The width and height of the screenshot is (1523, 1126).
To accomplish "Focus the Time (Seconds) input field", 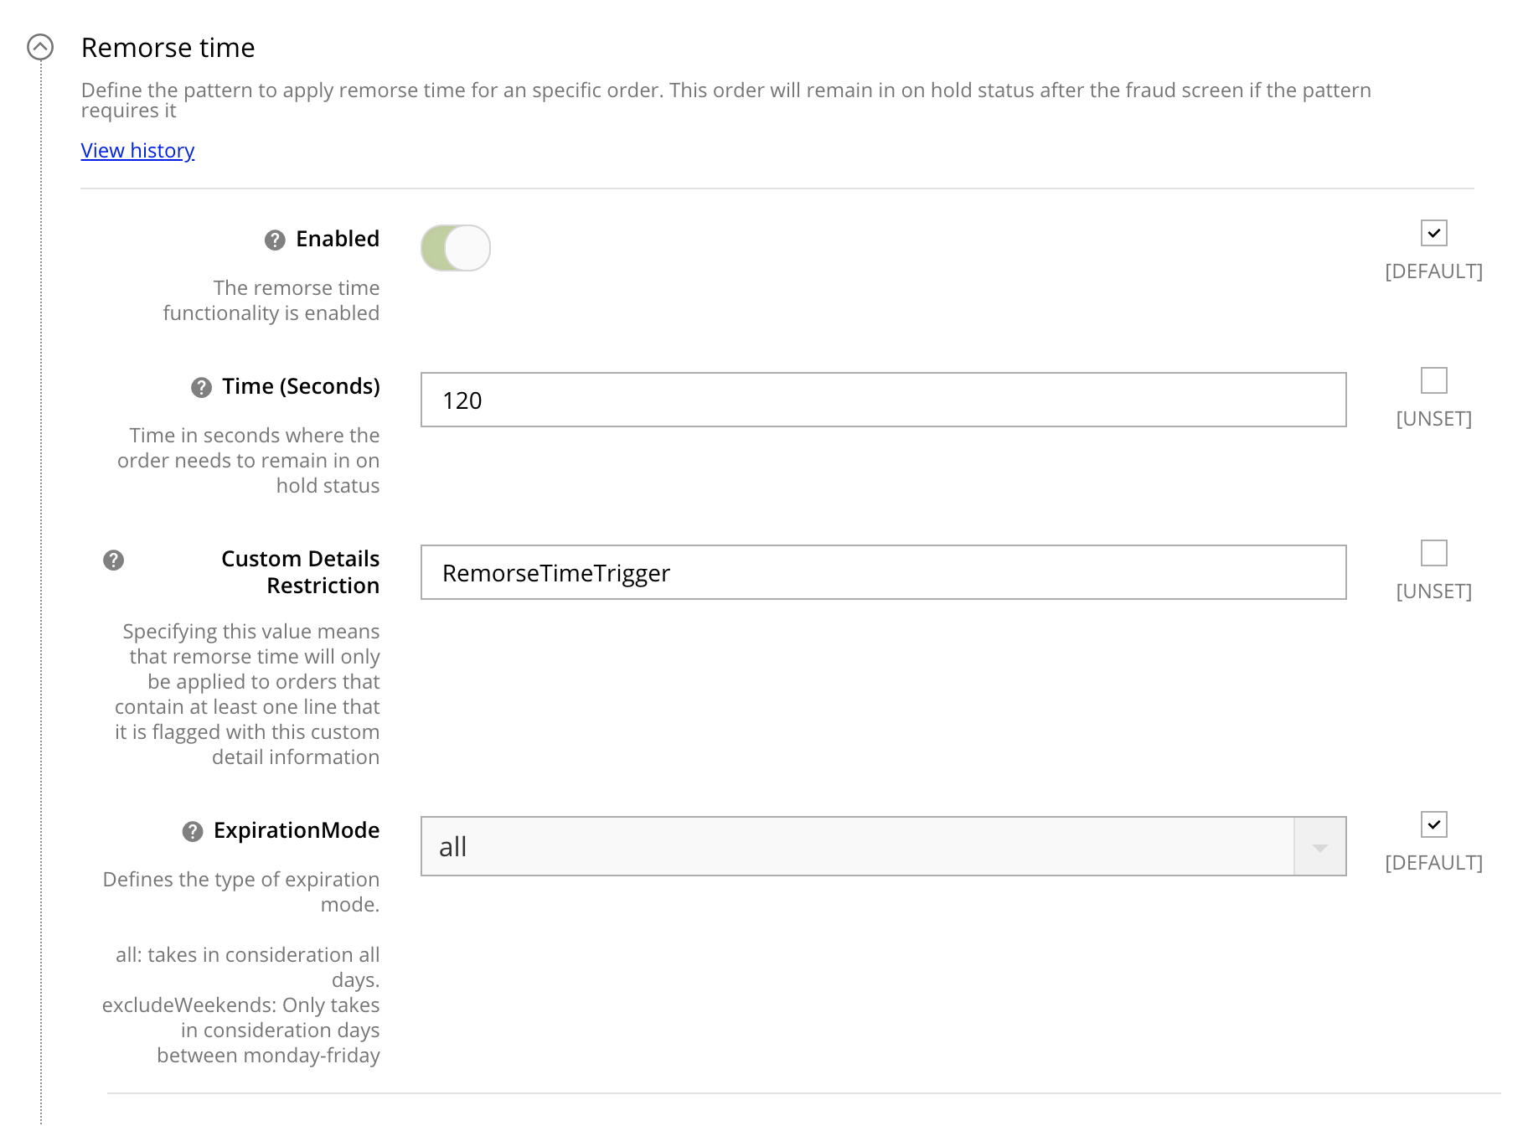I will tap(883, 400).
